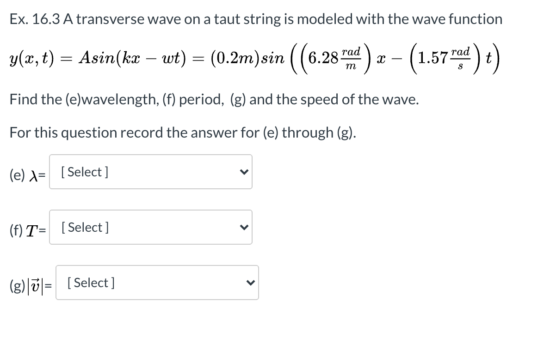Click the chevron arrow on the T dropdown

(244, 227)
